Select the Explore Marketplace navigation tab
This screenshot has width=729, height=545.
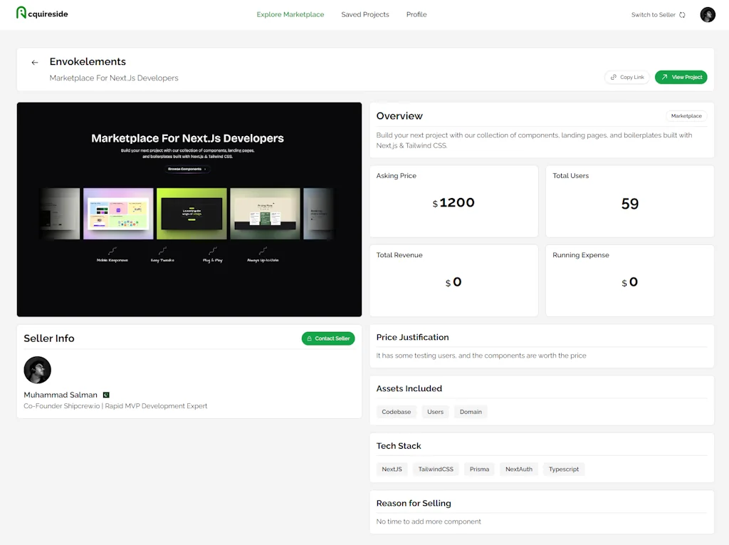click(290, 14)
